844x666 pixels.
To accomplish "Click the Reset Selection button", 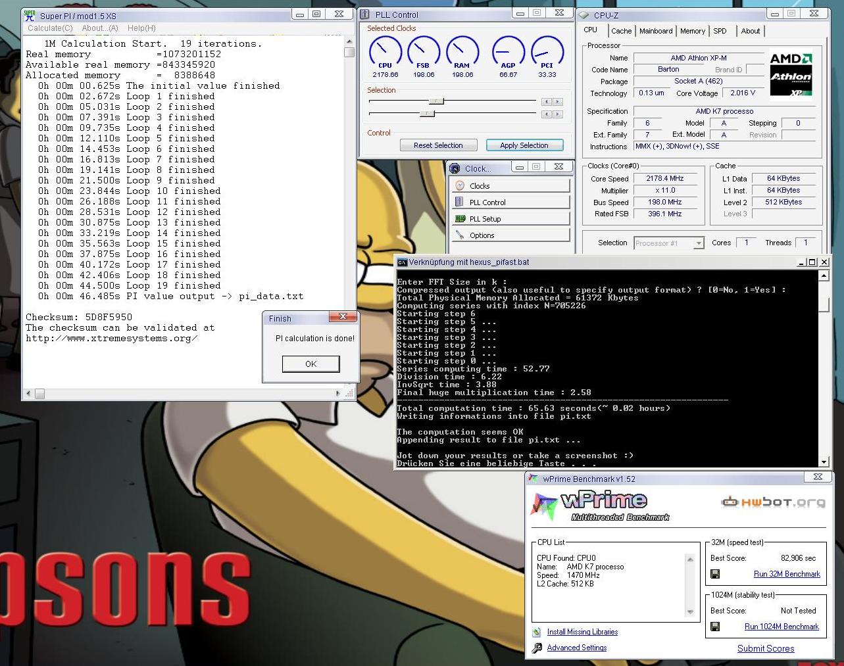I will tap(438, 145).
